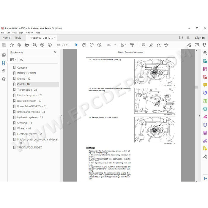208x208 pixels.
Task: Open the Window menu
Action: tap(29, 33)
